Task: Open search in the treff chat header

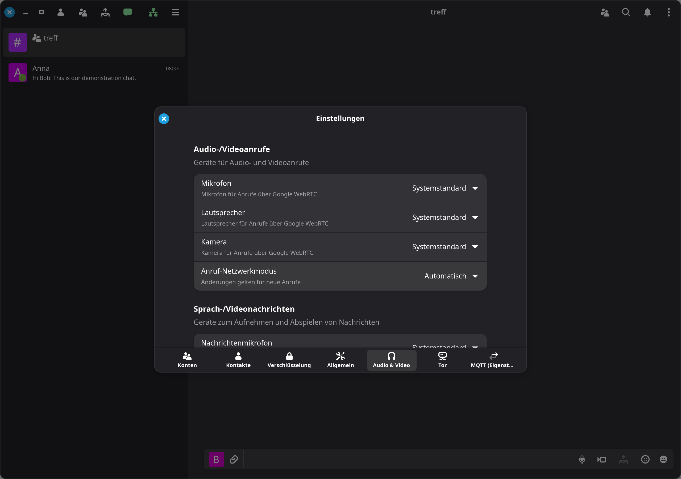Action: coord(626,12)
